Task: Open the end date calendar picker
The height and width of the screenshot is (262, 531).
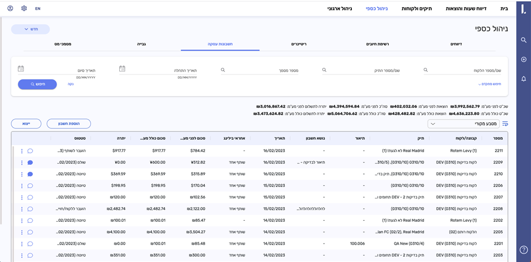Action: click(21, 69)
